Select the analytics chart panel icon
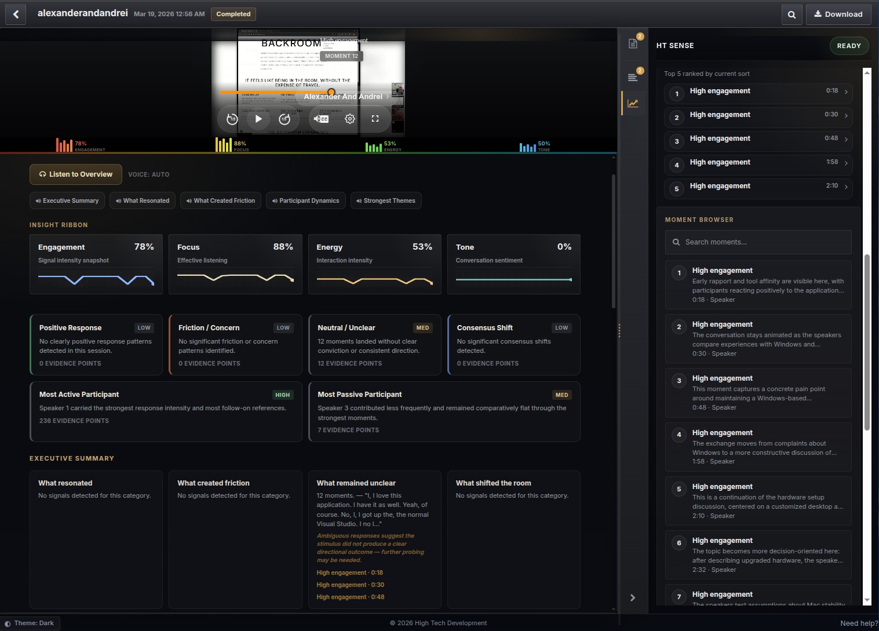 [x=633, y=103]
